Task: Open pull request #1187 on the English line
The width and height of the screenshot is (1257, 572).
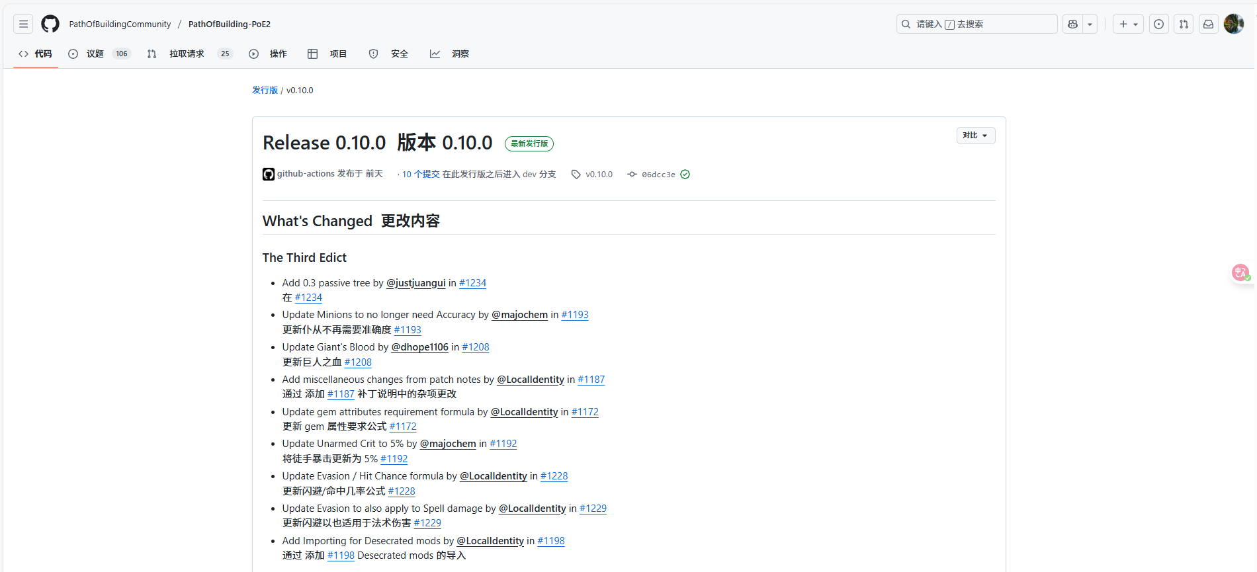Action: tap(591, 380)
